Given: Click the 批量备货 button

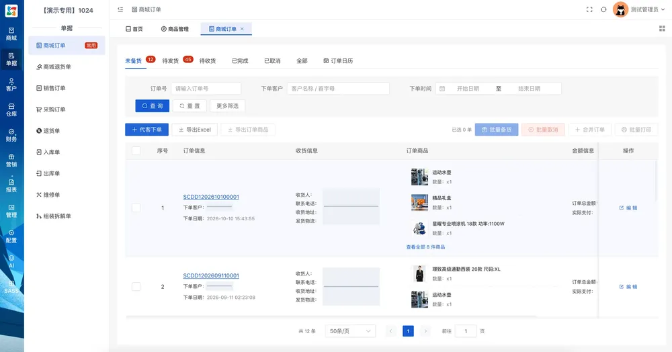Looking at the screenshot, I should [x=497, y=130].
